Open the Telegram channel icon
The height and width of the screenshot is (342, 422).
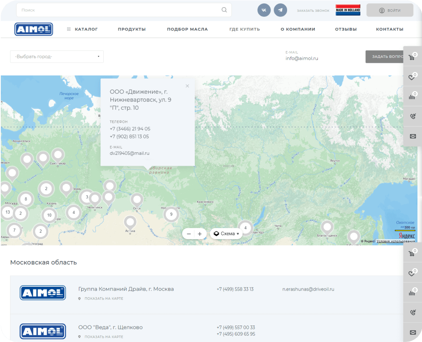[280, 10]
